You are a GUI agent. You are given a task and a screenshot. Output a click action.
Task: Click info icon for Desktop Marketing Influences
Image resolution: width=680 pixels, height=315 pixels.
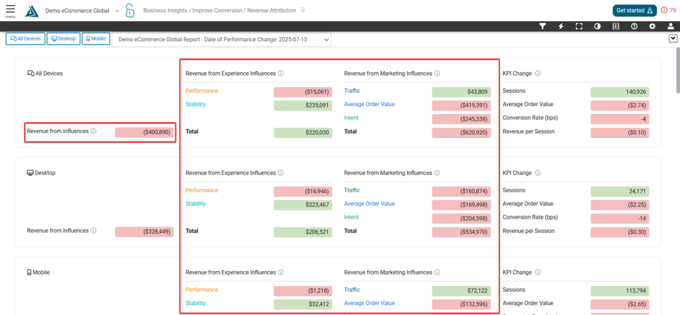click(437, 173)
